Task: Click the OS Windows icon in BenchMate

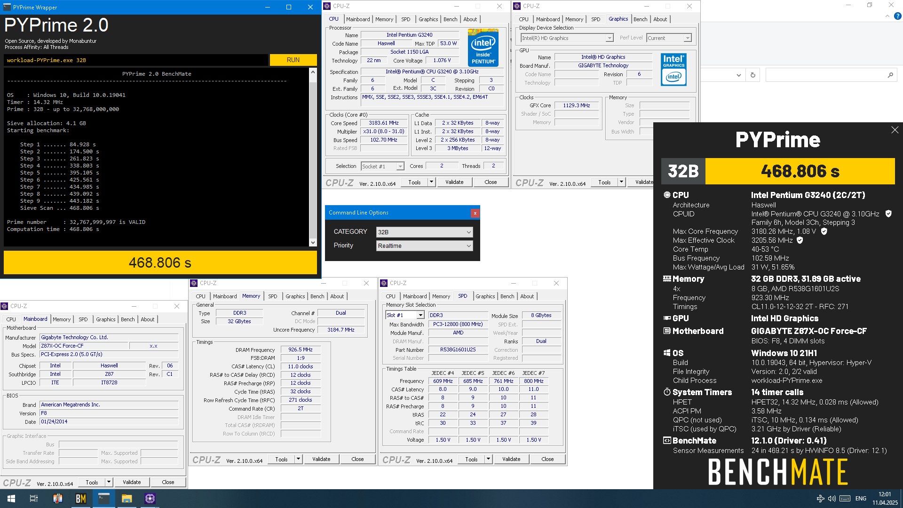Action: [667, 353]
